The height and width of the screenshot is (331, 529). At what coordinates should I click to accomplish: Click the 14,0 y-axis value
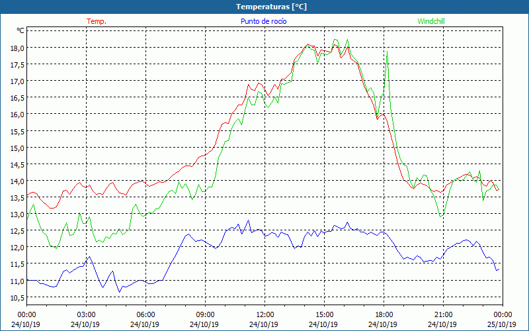(x=18, y=181)
